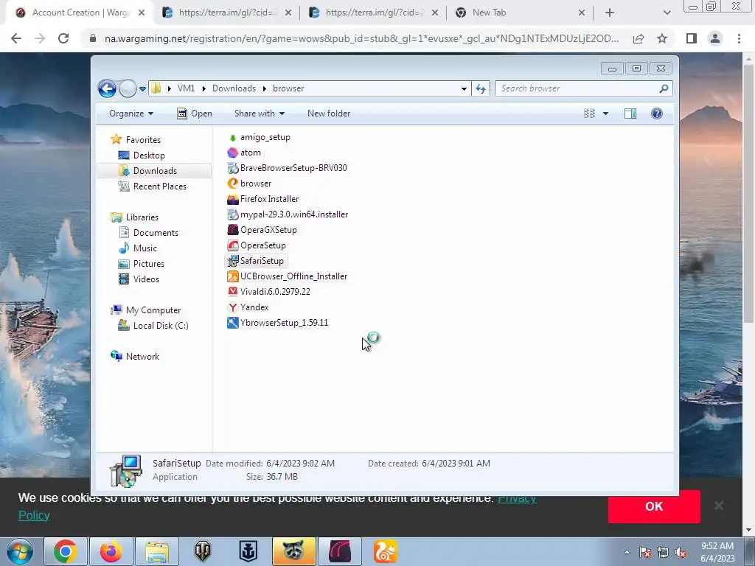Open the raccoon icon taskbar app
This screenshot has width=755, height=566.
pos(293,551)
